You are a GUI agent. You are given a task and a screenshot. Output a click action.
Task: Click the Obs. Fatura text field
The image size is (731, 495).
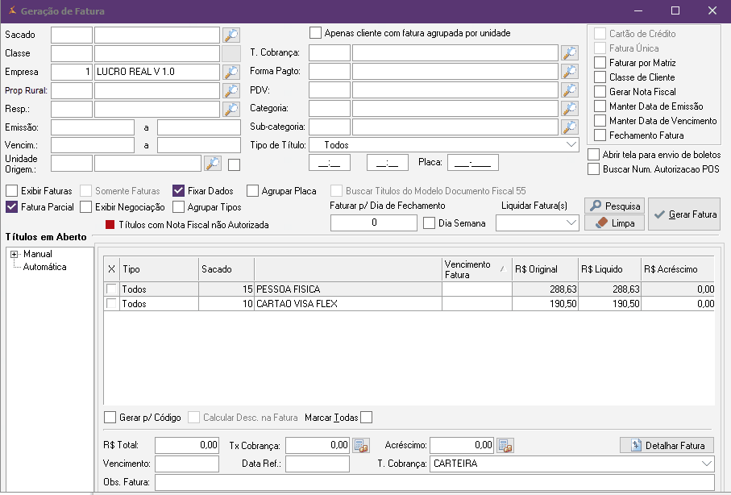(x=434, y=482)
